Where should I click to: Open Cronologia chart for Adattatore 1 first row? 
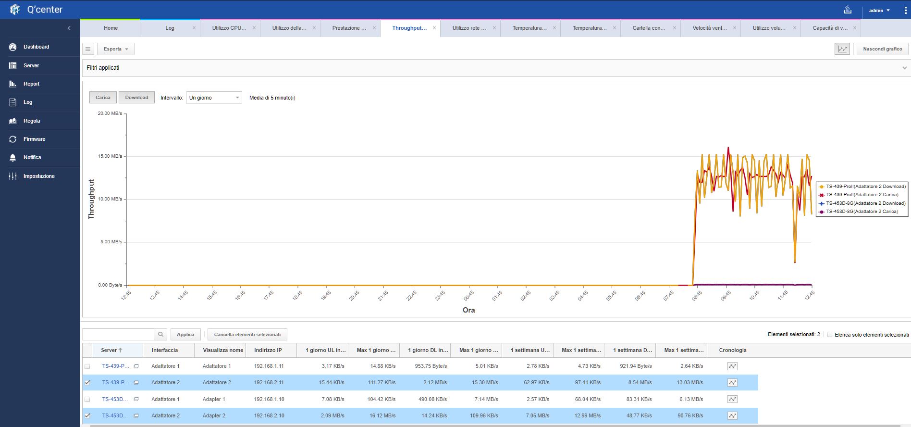732,366
